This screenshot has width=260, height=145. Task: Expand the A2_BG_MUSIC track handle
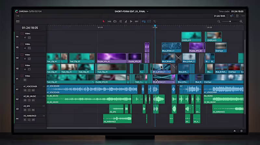[44, 96]
